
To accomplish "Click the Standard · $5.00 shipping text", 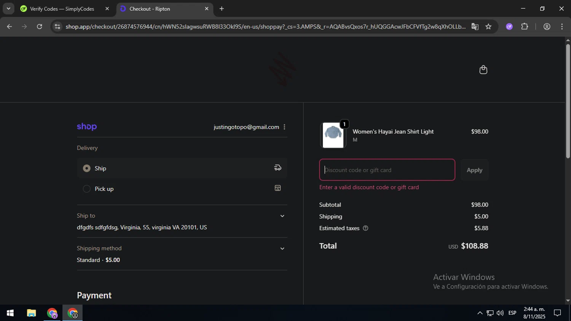I will coord(98,260).
